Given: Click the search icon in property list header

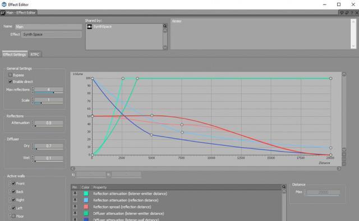Looking at the screenshot, I should 284,187.
